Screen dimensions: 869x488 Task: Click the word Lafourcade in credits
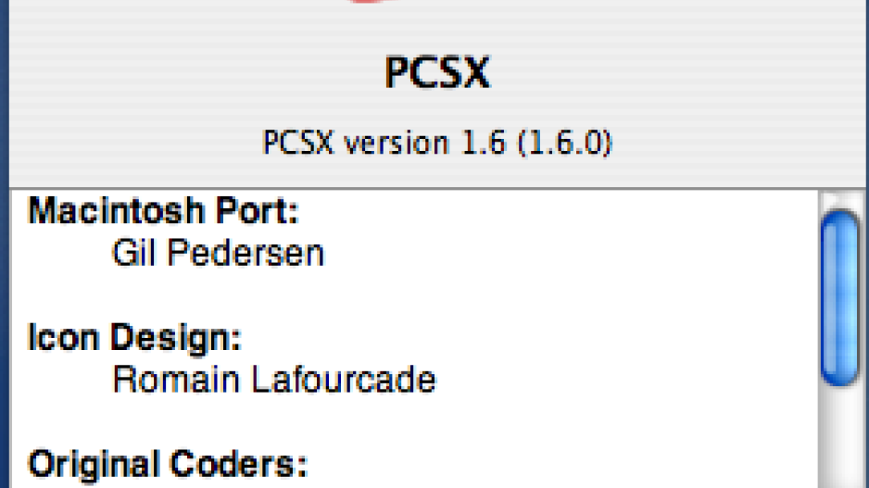(x=344, y=380)
